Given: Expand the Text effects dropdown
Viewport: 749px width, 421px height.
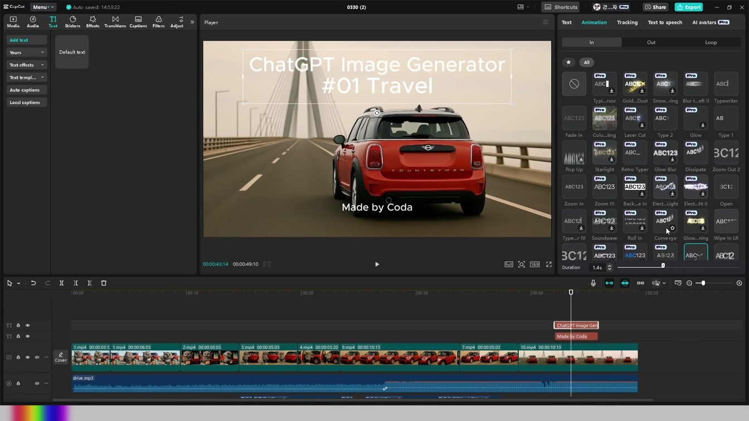Looking at the screenshot, I should pyautogui.click(x=27, y=65).
